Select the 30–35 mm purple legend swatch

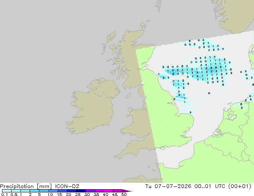tap(90, 191)
